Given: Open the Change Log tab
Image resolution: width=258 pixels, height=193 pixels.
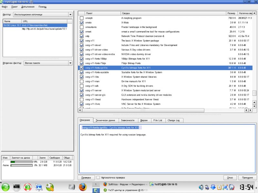Looking at the screenshot, I should [x=174, y=120].
